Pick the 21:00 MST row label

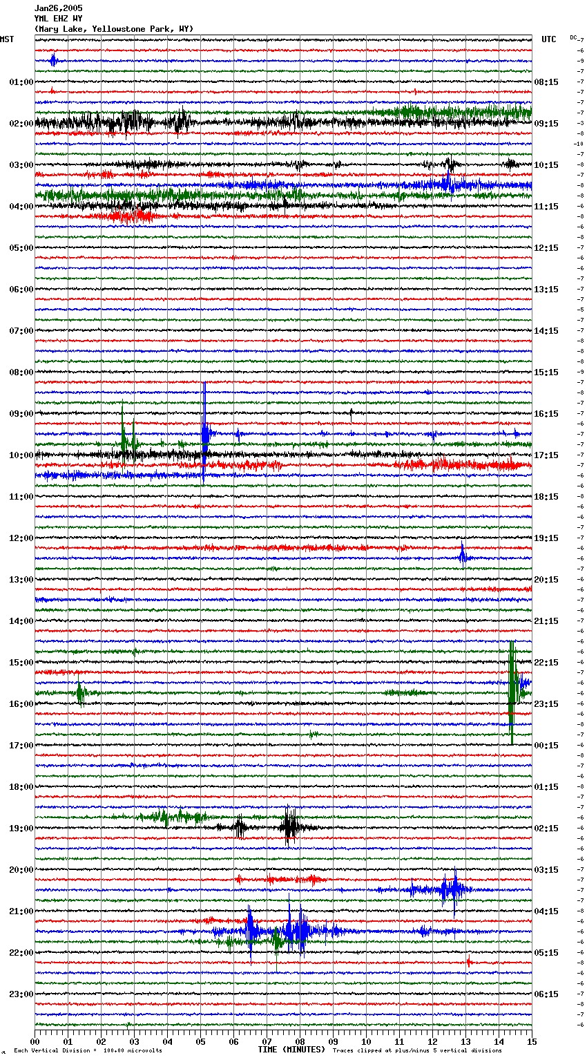(21, 911)
